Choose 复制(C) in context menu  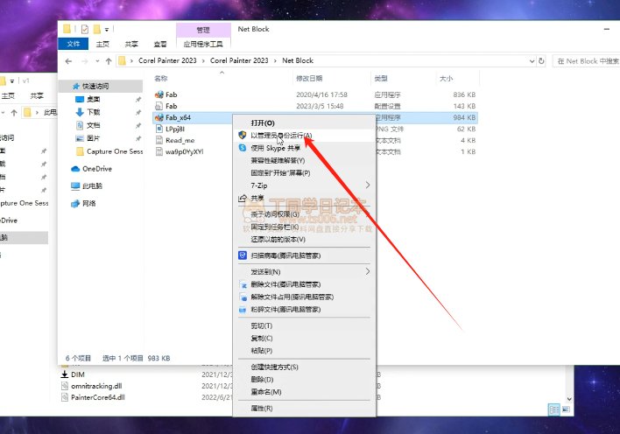(304, 339)
